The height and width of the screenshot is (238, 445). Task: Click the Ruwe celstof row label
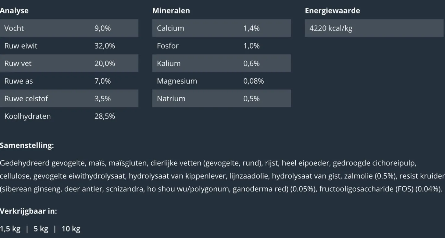pyautogui.click(x=26, y=99)
